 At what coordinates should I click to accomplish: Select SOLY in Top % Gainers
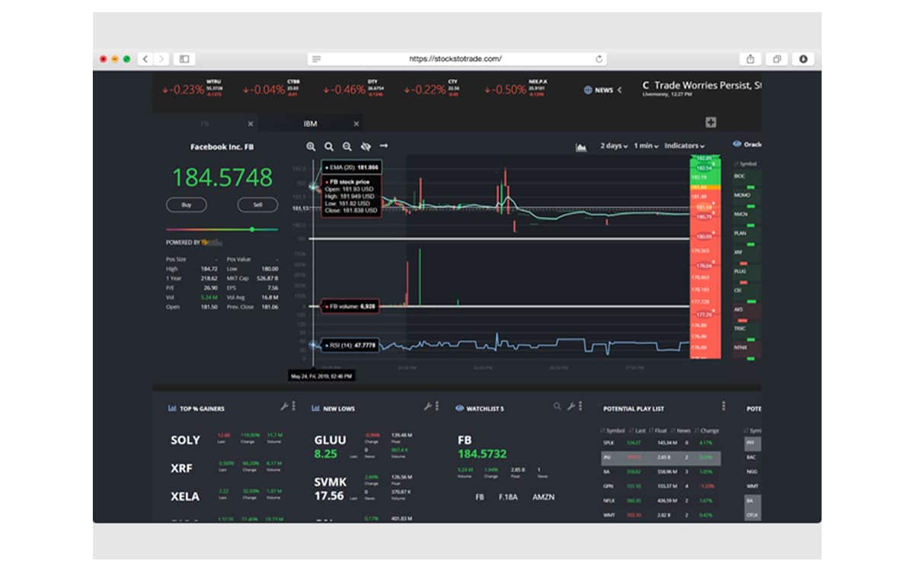[x=185, y=440]
